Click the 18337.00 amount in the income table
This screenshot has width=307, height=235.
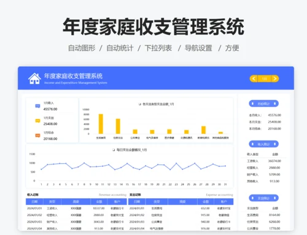[x=98, y=209]
